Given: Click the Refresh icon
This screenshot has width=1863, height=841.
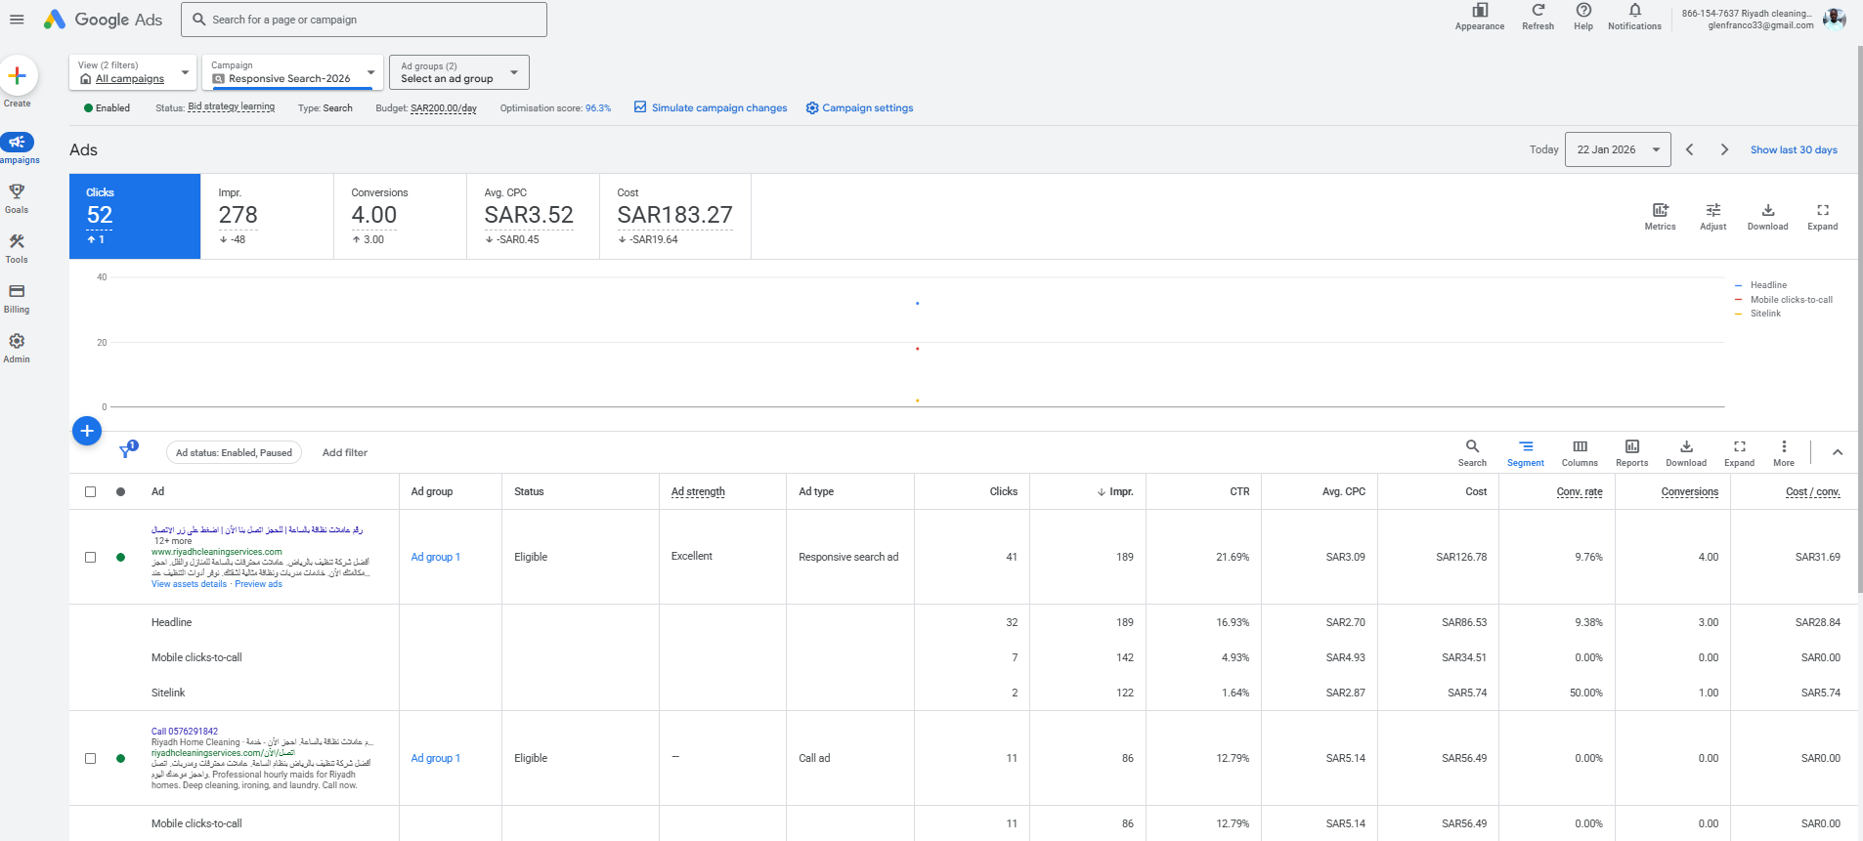Looking at the screenshot, I should (1538, 17).
